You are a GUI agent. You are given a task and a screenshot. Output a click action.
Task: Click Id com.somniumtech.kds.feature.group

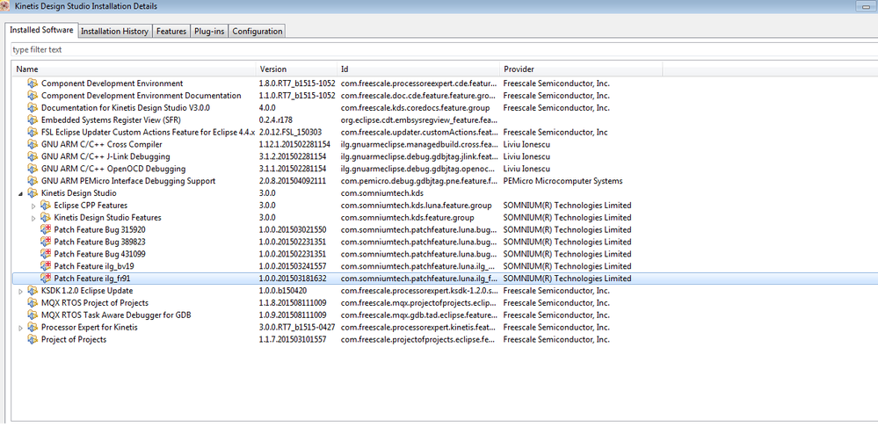(x=408, y=218)
